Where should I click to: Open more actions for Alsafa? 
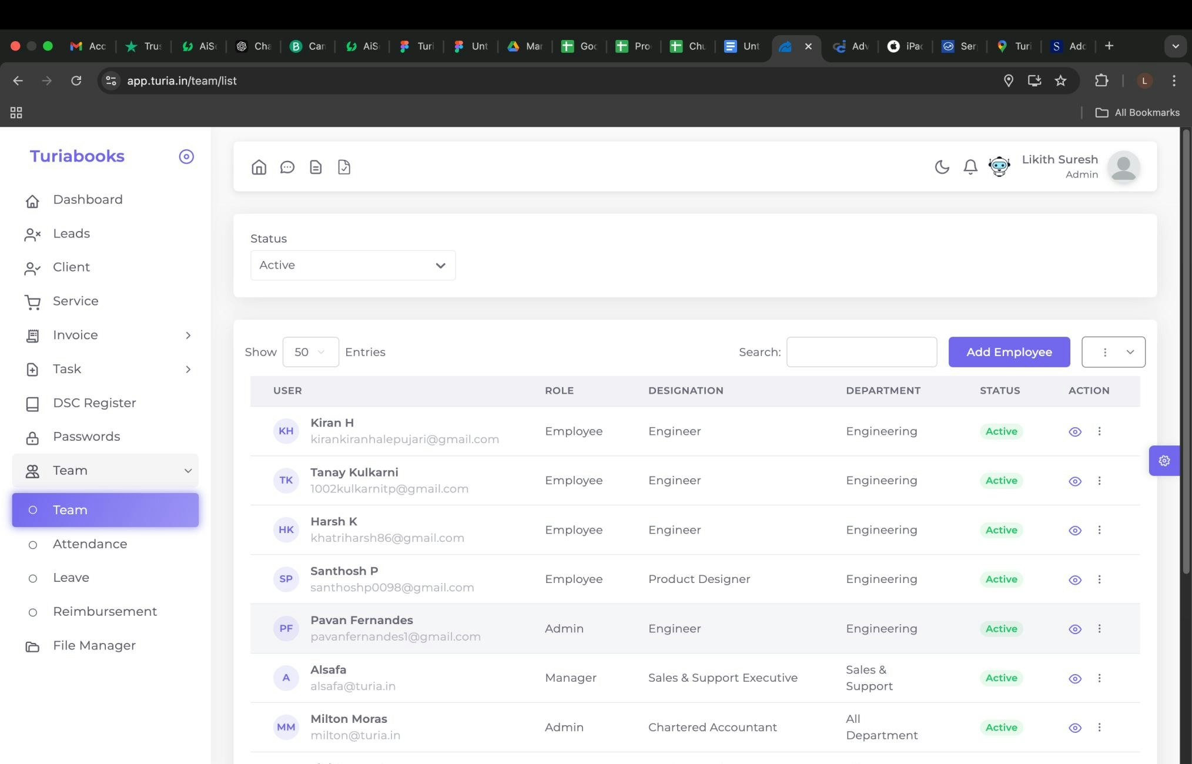coord(1099,678)
